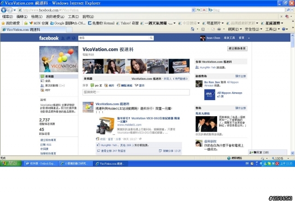Open the Favorites star button
295x202 pixels.
tap(10, 23)
